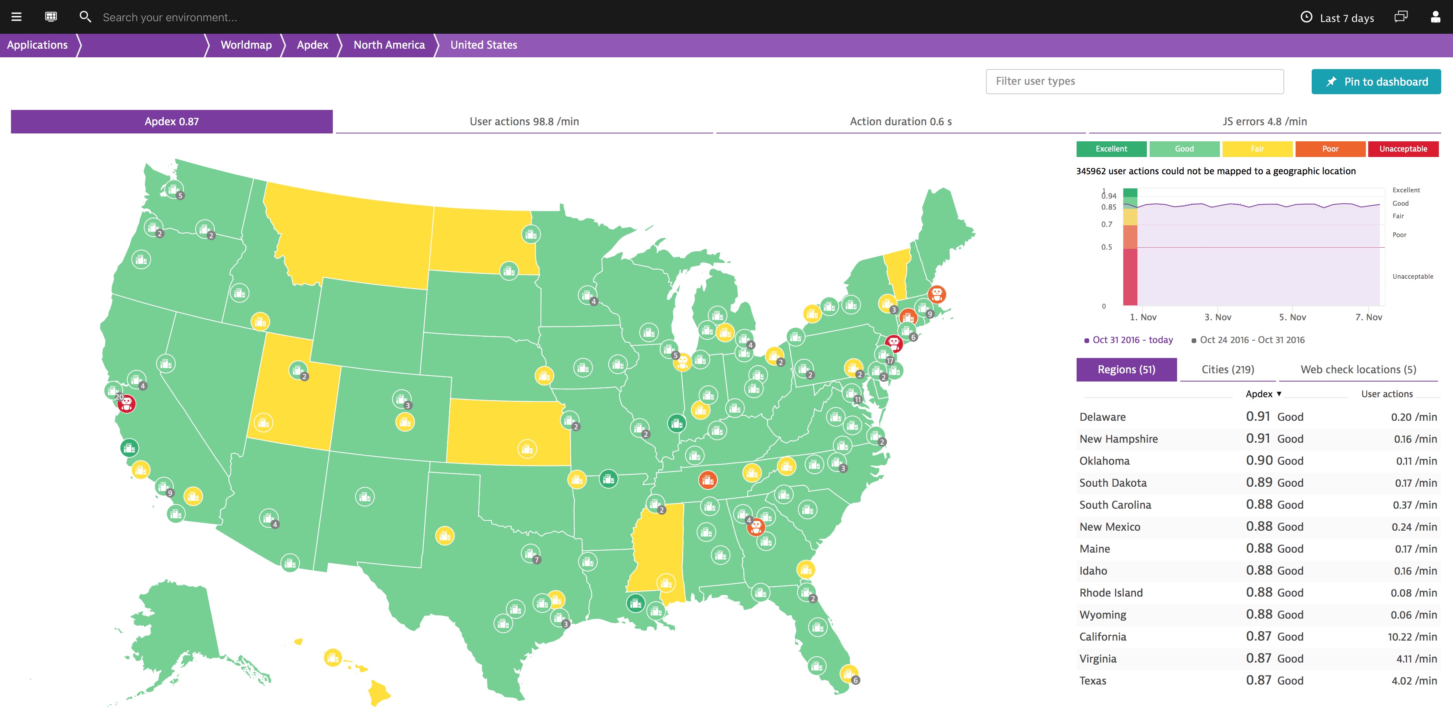This screenshot has height=723, width=1453.
Task: Select the Delaware row
Action: (x=1258, y=417)
